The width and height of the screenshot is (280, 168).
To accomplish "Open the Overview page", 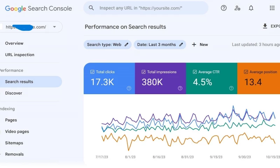I will click(14, 43).
